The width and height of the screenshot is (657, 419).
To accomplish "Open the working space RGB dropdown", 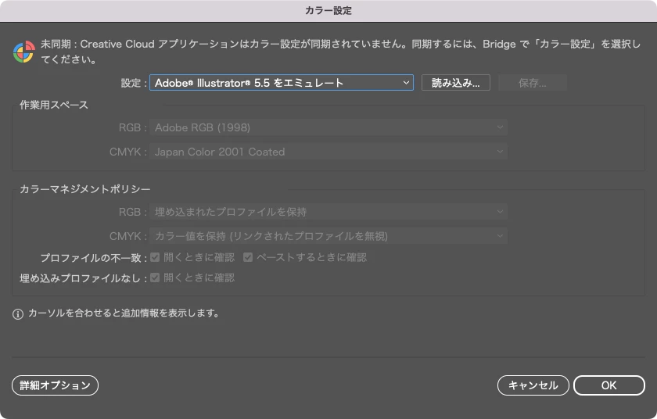I will (328, 127).
